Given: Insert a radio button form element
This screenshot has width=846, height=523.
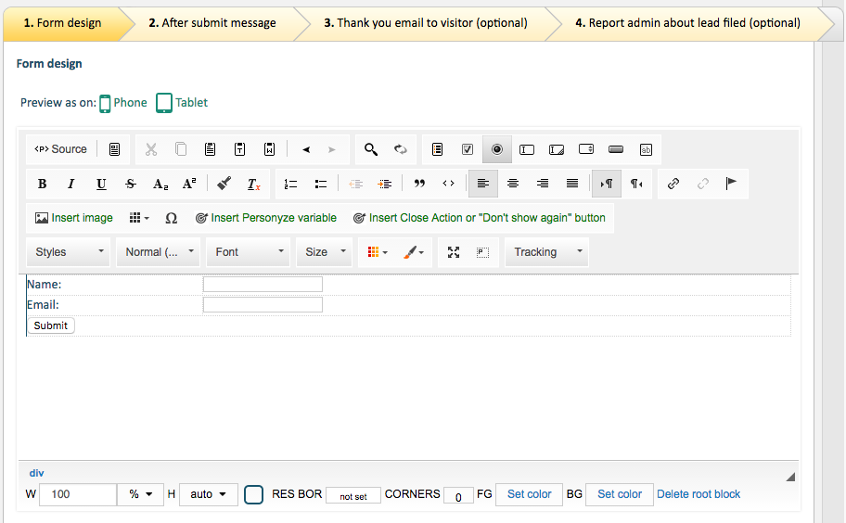Looking at the screenshot, I should pyautogui.click(x=497, y=149).
